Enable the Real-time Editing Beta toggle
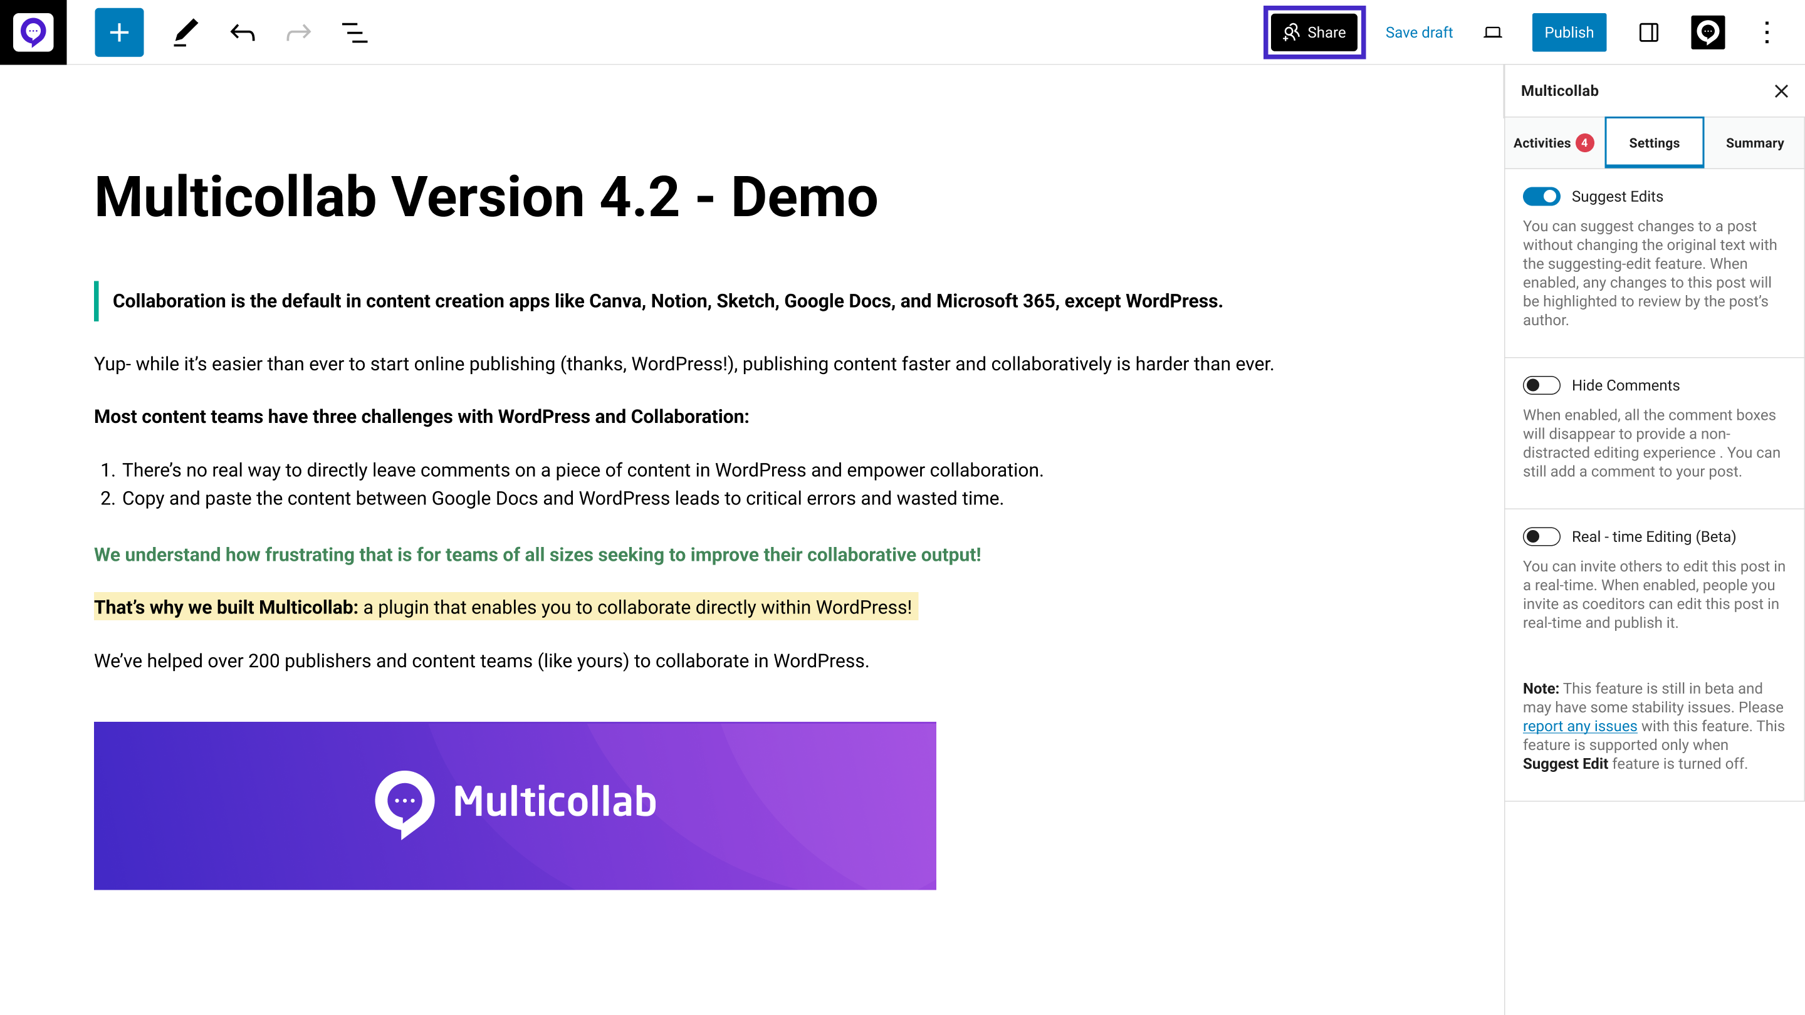 (1541, 536)
